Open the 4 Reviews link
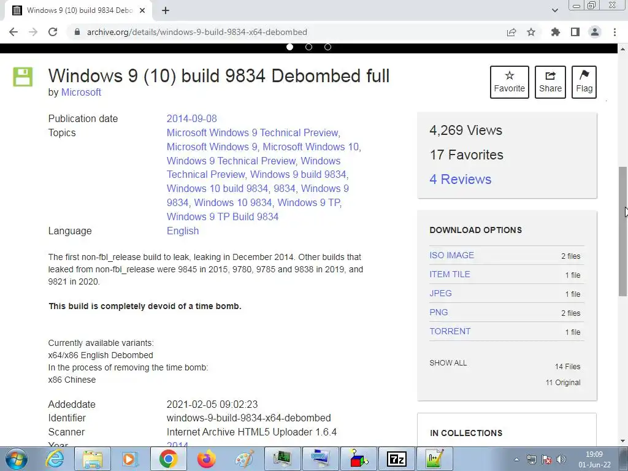This screenshot has height=471, width=628. [x=460, y=180]
